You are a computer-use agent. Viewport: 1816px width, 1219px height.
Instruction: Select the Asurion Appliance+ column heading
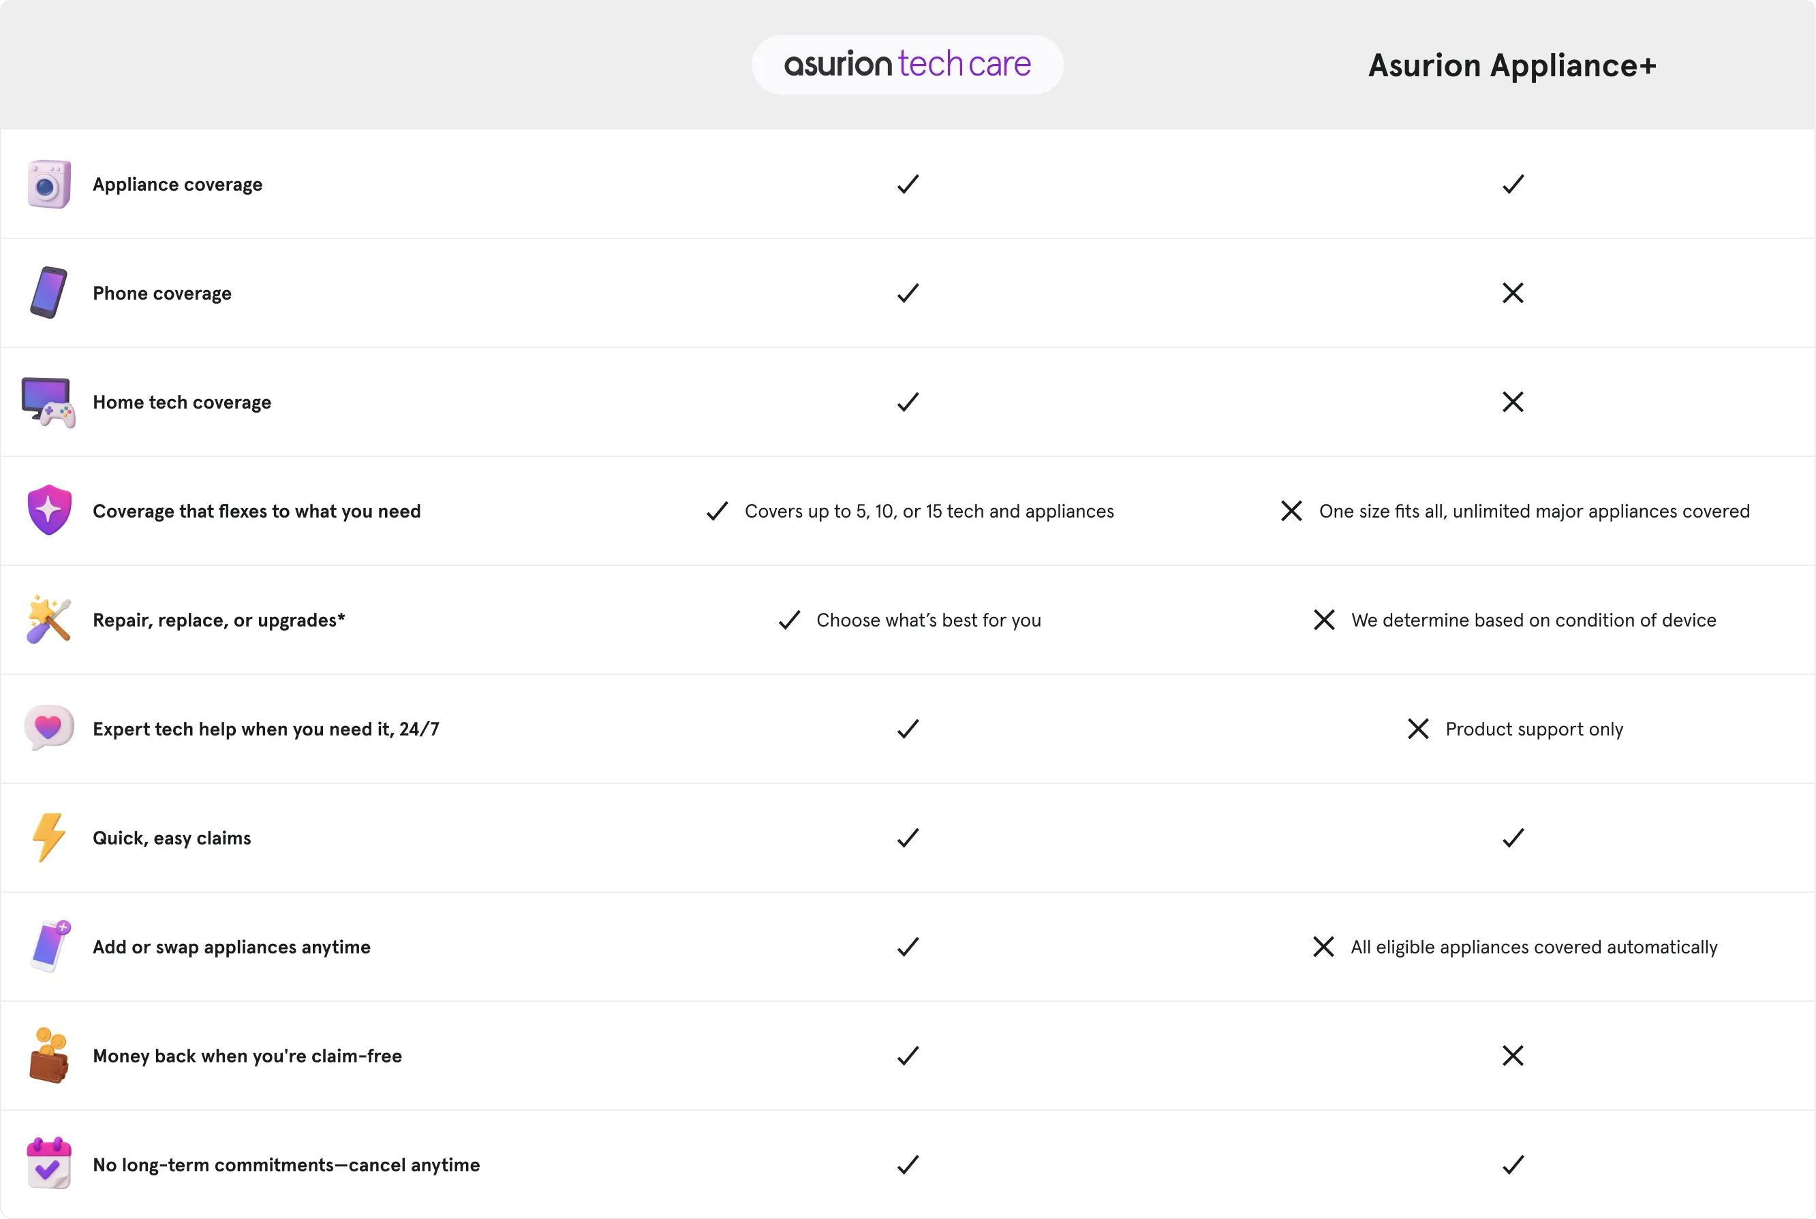tap(1512, 65)
